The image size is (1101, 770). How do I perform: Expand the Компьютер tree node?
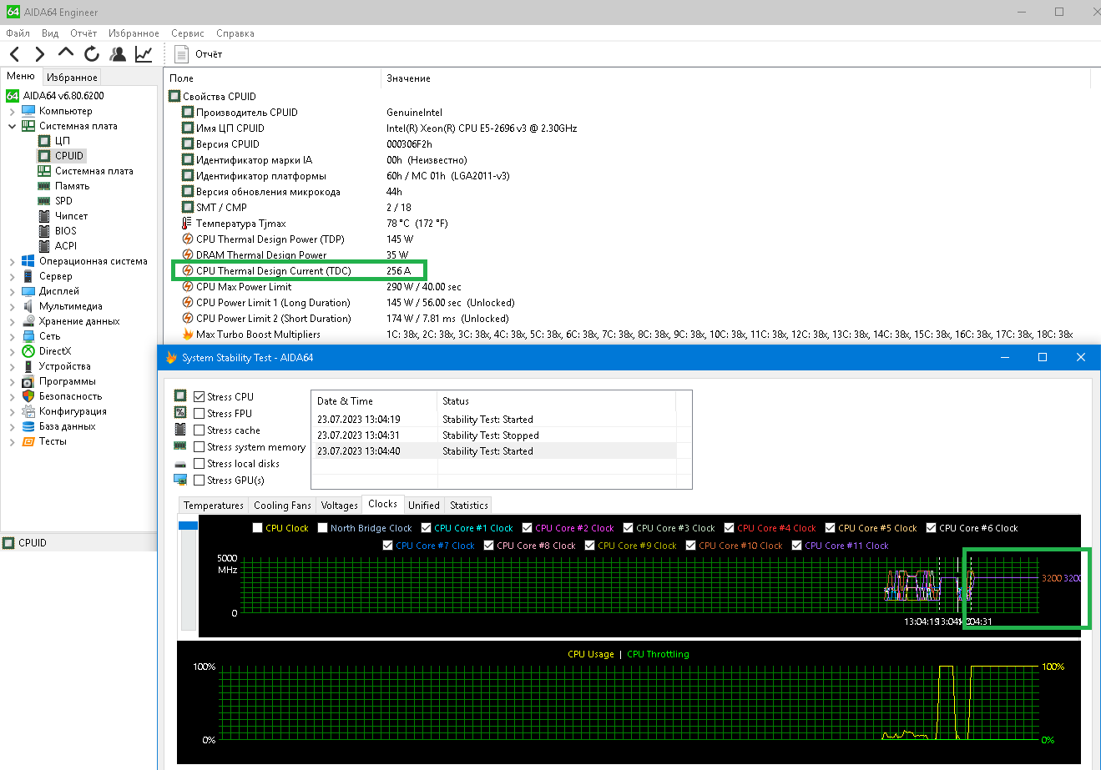coord(12,111)
